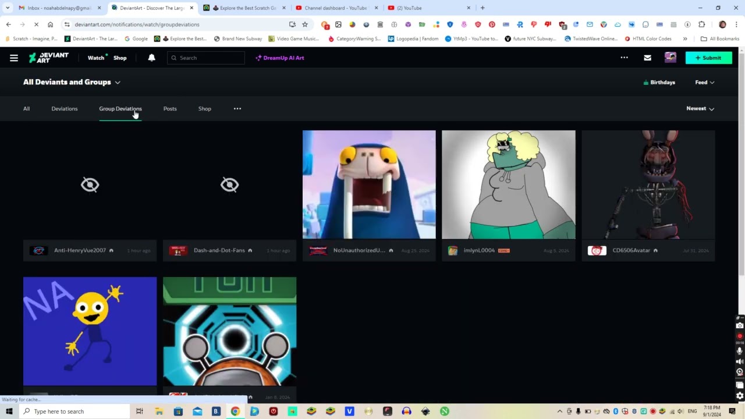
Task: Expand All Deviants and Groups dropdown
Action: coord(72,82)
